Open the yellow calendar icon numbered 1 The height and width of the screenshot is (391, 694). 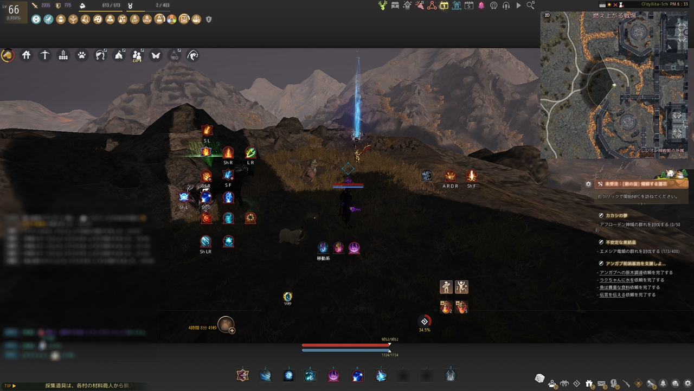click(444, 5)
